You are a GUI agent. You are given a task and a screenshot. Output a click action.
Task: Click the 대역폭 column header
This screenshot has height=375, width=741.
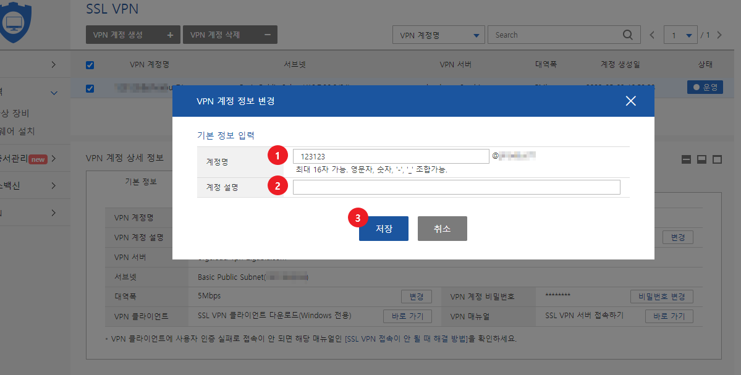tap(546, 64)
